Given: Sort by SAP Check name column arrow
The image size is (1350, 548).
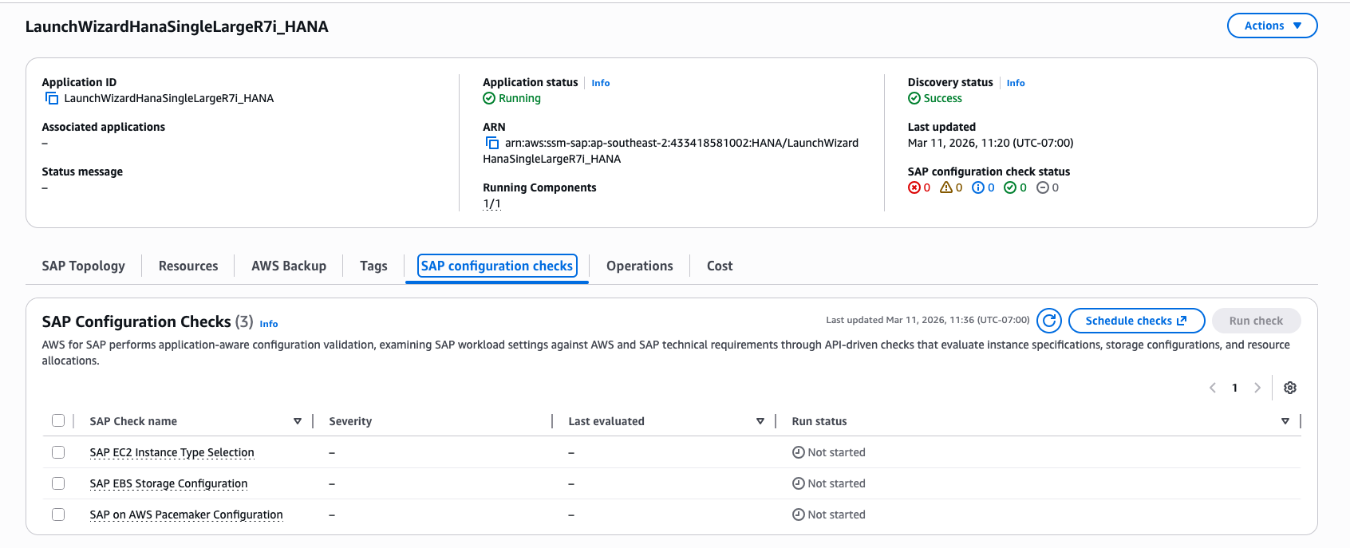Looking at the screenshot, I should 298,421.
